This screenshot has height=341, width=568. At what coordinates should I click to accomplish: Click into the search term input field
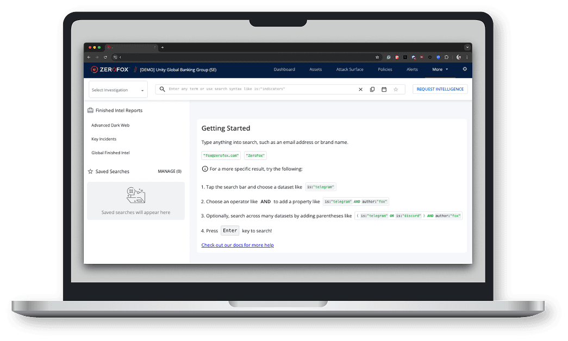click(261, 89)
